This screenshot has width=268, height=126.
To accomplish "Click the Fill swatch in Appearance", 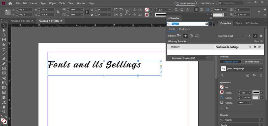I will (x=222, y=87).
